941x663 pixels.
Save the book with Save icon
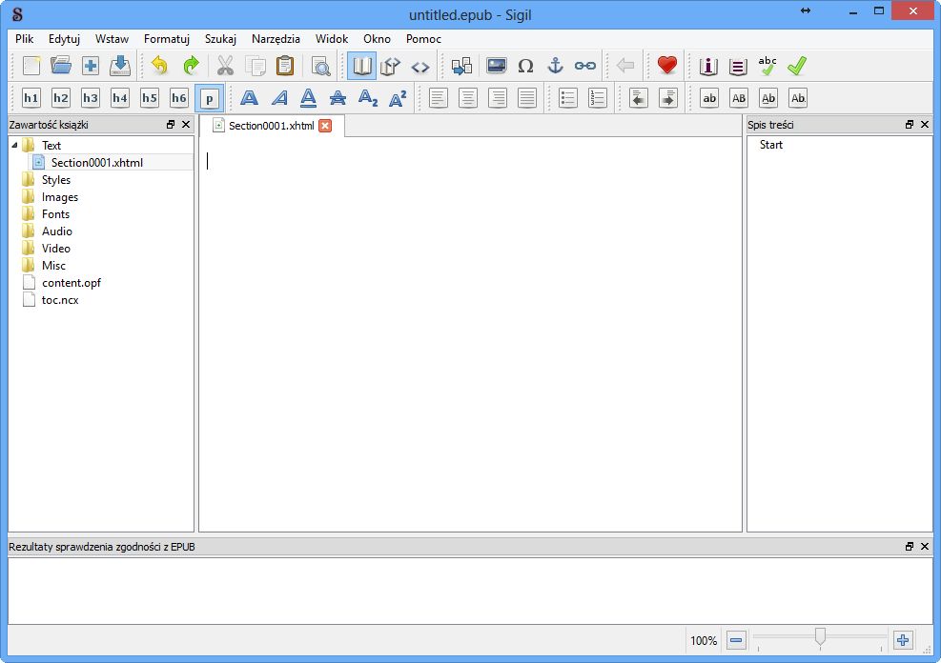(x=120, y=66)
